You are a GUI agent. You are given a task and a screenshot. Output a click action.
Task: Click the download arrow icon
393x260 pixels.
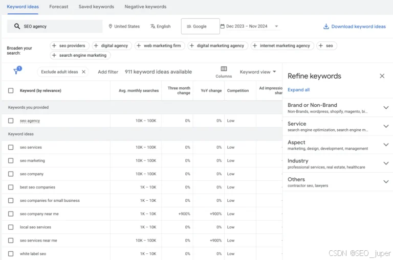click(326, 26)
